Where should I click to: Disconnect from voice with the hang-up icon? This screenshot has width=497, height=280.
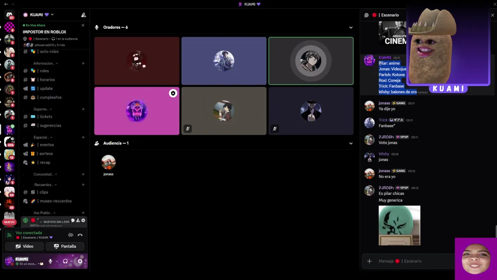point(80,235)
